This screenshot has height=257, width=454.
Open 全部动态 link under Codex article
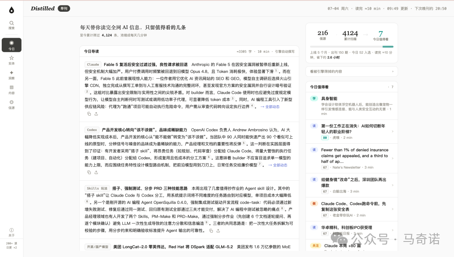278,165
